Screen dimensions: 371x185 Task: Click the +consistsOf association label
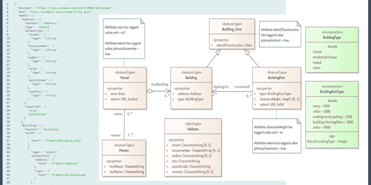pos(242,87)
